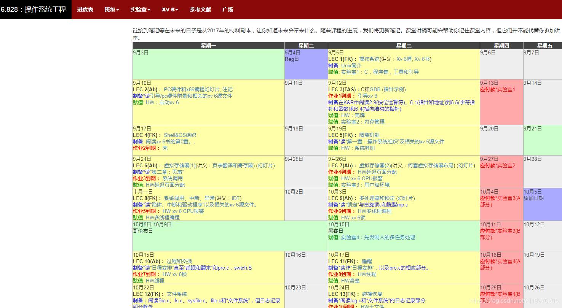Open the Unix简介 preparation link

click(351, 65)
